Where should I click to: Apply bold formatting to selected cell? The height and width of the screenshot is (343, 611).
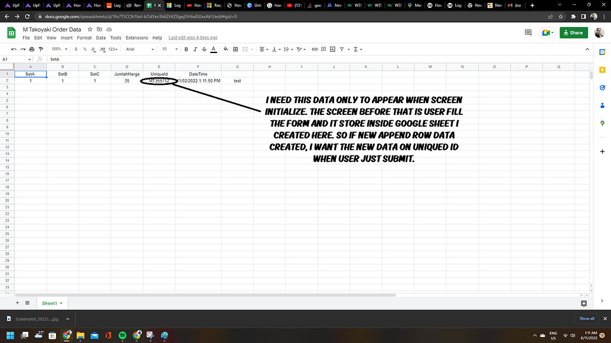(x=186, y=50)
